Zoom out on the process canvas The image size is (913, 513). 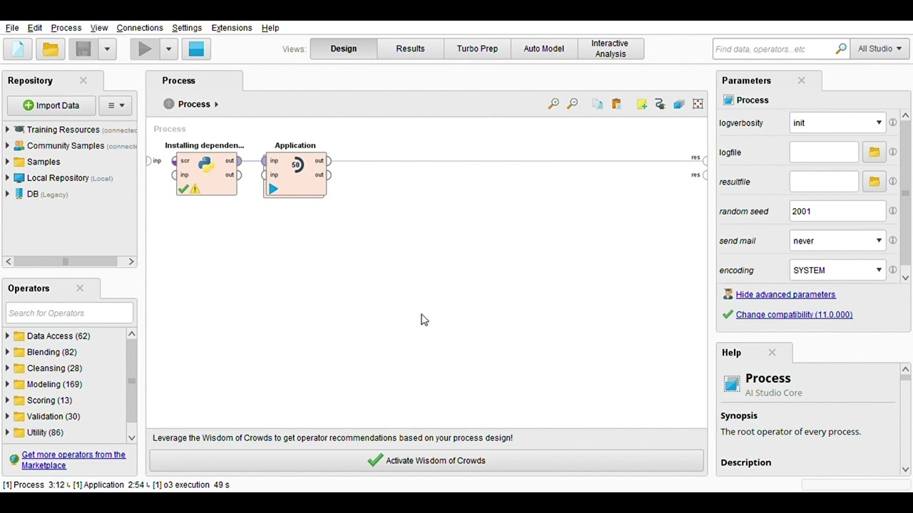tap(572, 104)
